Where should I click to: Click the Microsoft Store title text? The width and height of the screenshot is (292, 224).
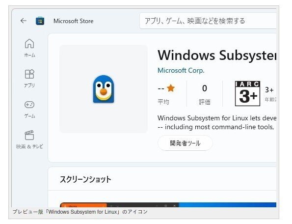[x=74, y=21]
